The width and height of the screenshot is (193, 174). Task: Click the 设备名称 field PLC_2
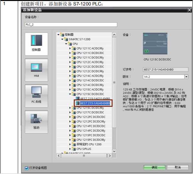(71, 25)
